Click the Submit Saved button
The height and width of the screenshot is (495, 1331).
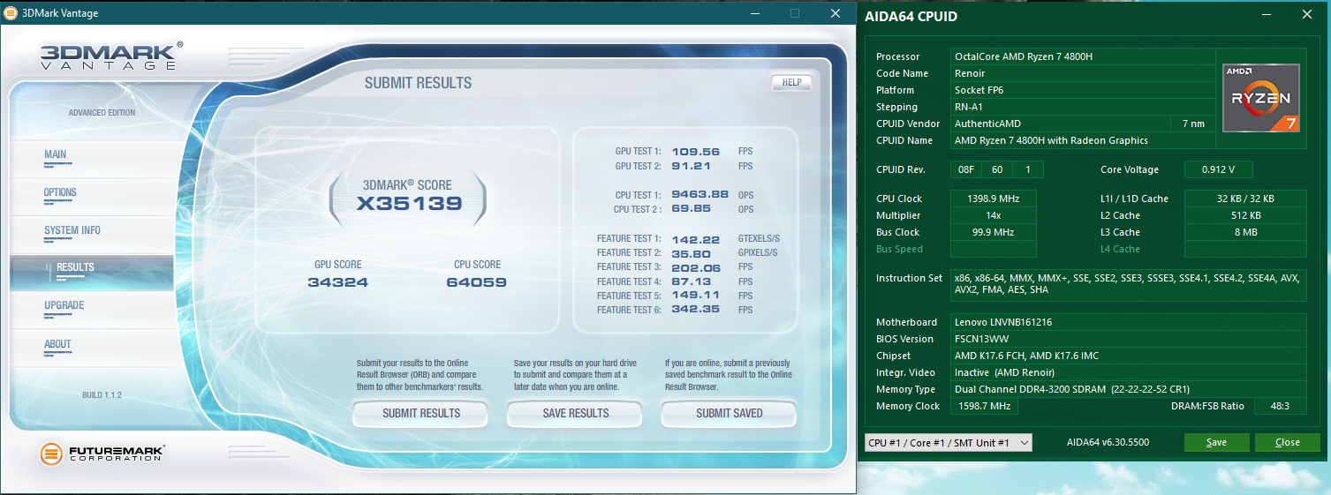729,413
